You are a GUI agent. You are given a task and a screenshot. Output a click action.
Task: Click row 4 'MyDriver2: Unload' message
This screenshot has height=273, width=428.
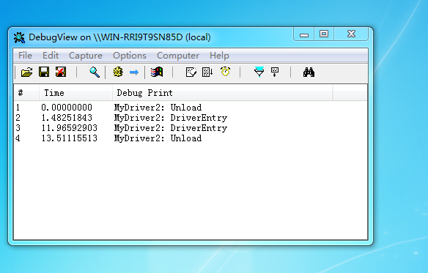pyautogui.click(x=158, y=138)
